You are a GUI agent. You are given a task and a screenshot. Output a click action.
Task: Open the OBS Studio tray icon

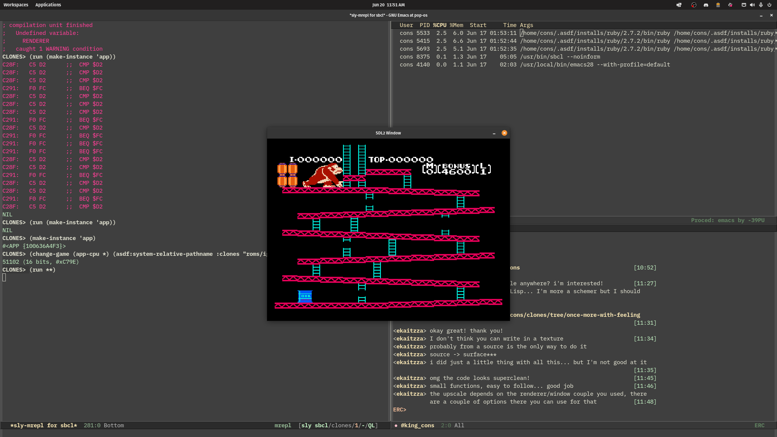click(694, 5)
